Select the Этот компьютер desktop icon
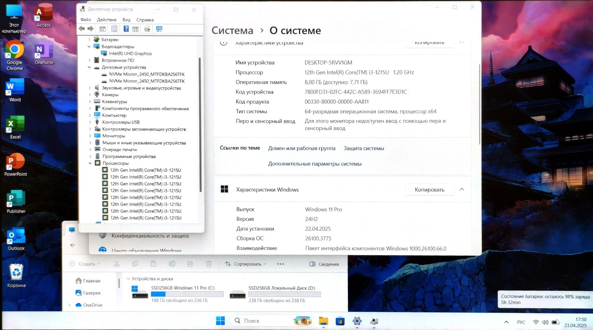The height and width of the screenshot is (330, 593). pyautogui.click(x=14, y=19)
